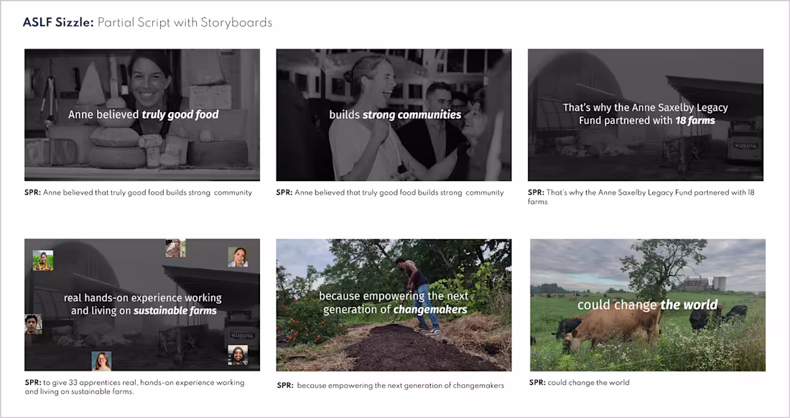This screenshot has height=418, width=790.
Task: Click the apprentice portrait with yellow outfit
Action: tap(43, 261)
